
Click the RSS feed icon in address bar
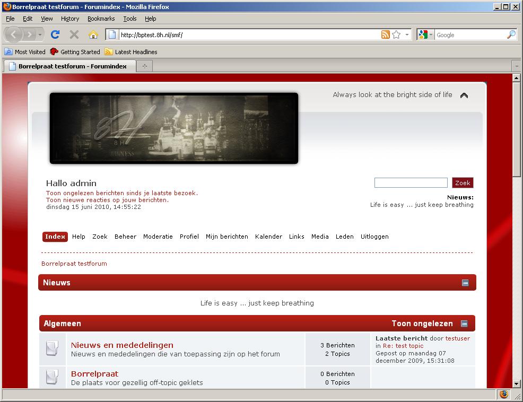[x=386, y=34]
